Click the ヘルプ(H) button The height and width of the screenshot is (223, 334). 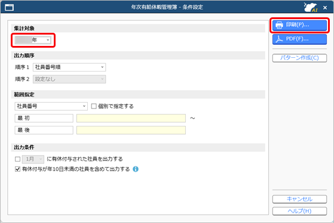pos(299,211)
